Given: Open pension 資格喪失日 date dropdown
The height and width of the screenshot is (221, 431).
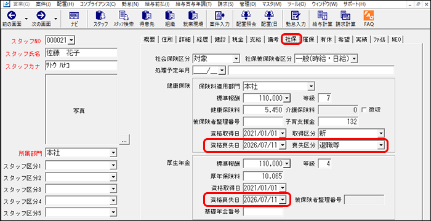Looking at the screenshot, I should [283, 200].
